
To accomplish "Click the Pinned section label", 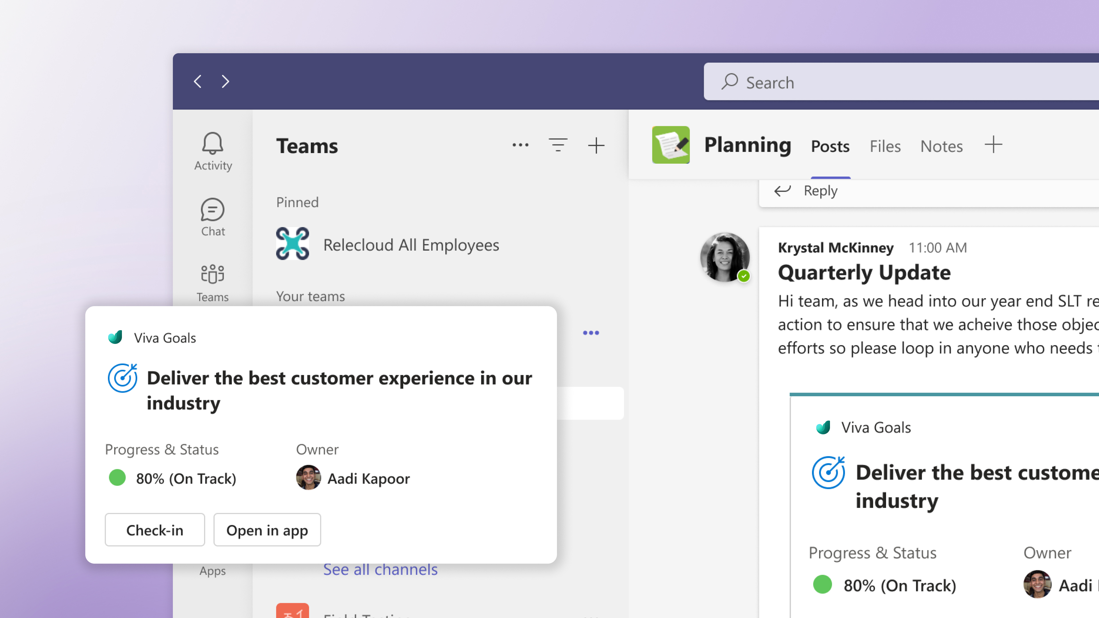I will click(297, 202).
